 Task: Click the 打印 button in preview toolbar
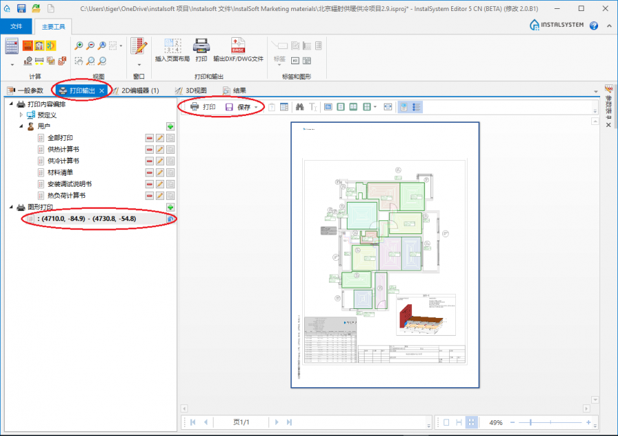pyautogui.click(x=203, y=107)
